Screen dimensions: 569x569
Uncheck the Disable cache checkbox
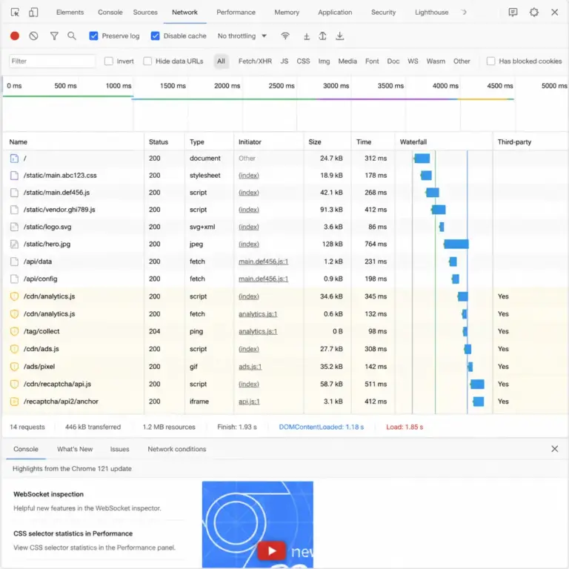click(155, 36)
